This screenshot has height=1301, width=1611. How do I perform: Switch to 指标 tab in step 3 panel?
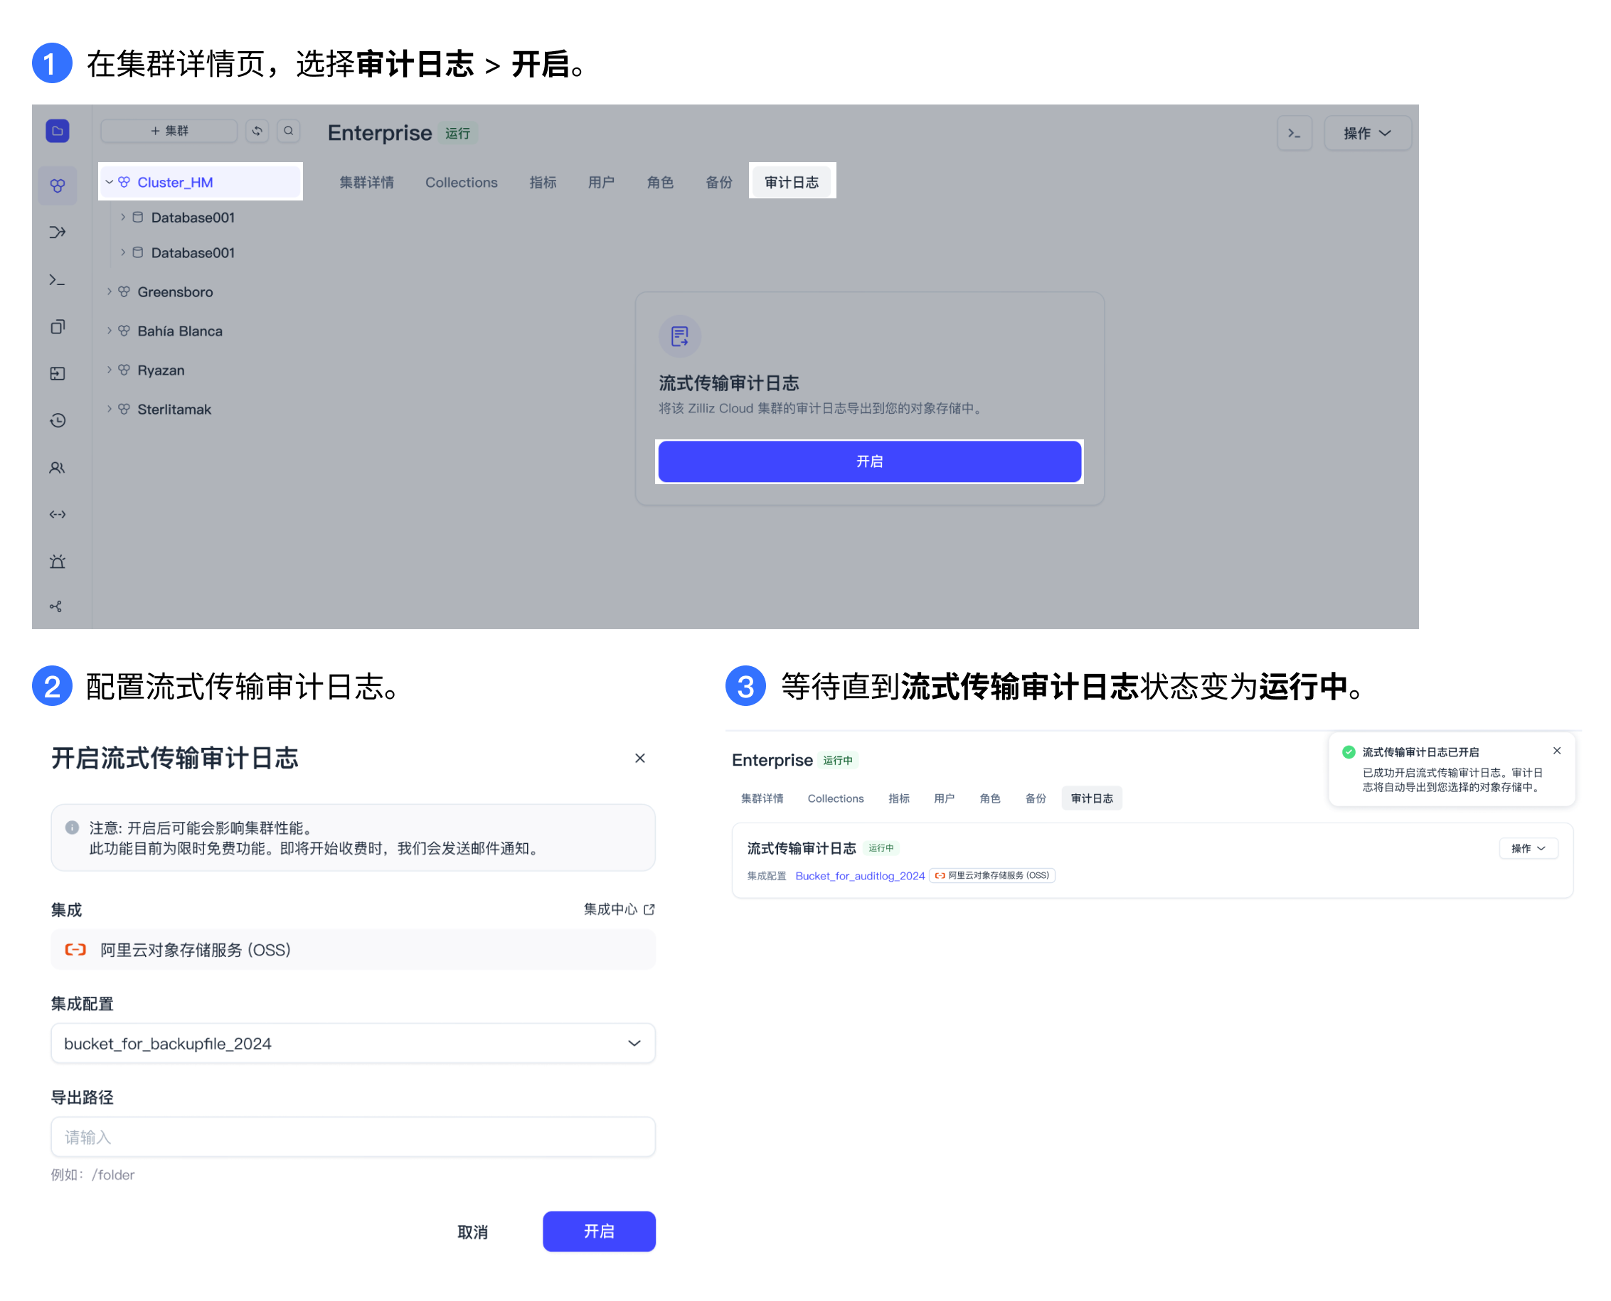click(x=899, y=798)
